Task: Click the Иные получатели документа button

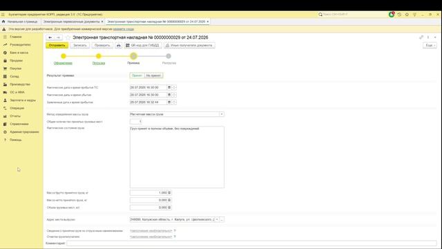Action: (189, 45)
